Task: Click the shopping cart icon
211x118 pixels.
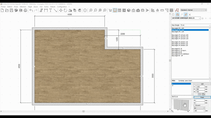Action: 110,10
